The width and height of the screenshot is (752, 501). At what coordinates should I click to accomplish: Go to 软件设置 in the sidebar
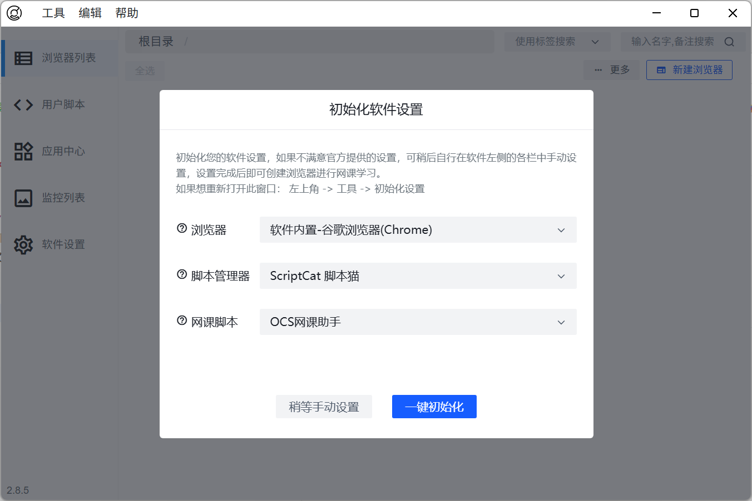pyautogui.click(x=60, y=244)
